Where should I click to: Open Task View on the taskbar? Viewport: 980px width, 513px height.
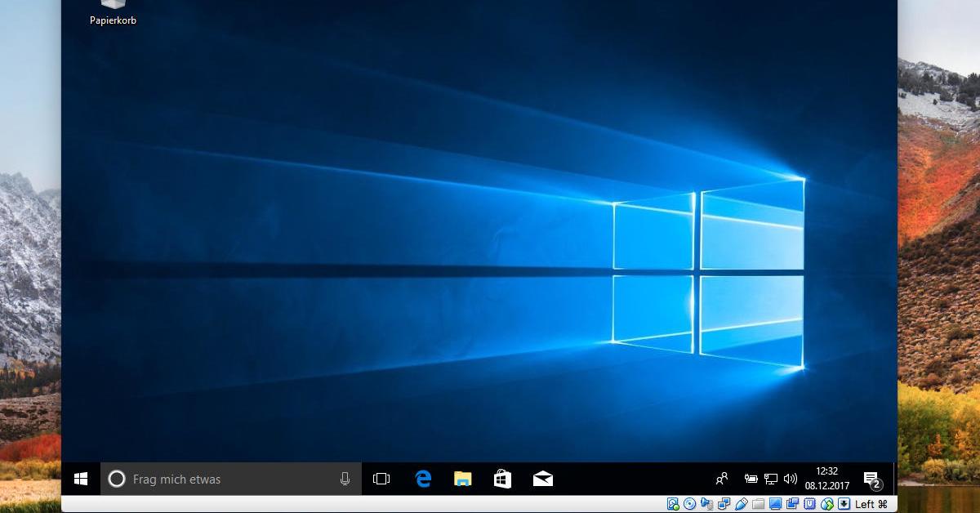pos(381,480)
